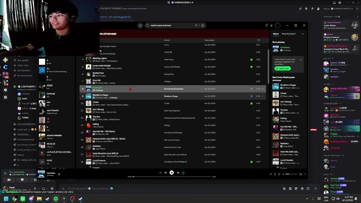This screenshot has width=361, height=203.
Task: Mute the Discord microphone
Action: point(35,189)
